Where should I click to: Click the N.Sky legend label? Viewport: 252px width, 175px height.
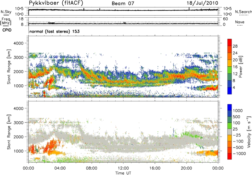click(x=6, y=12)
